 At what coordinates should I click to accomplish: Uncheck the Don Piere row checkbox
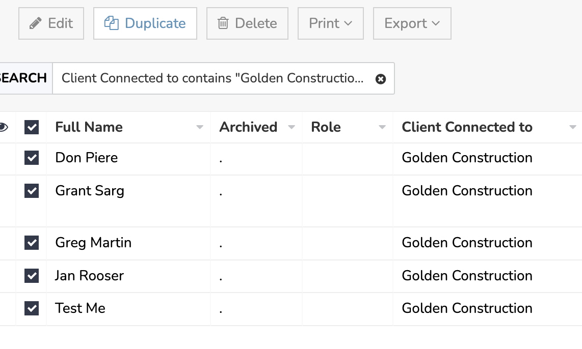click(x=32, y=158)
